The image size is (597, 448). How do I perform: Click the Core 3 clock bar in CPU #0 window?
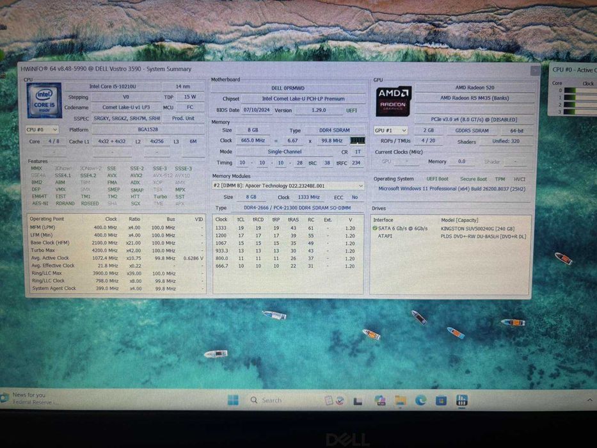[x=580, y=111]
